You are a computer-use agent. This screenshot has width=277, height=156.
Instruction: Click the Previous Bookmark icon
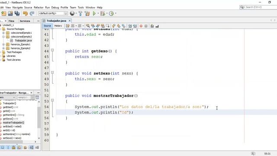114,26
